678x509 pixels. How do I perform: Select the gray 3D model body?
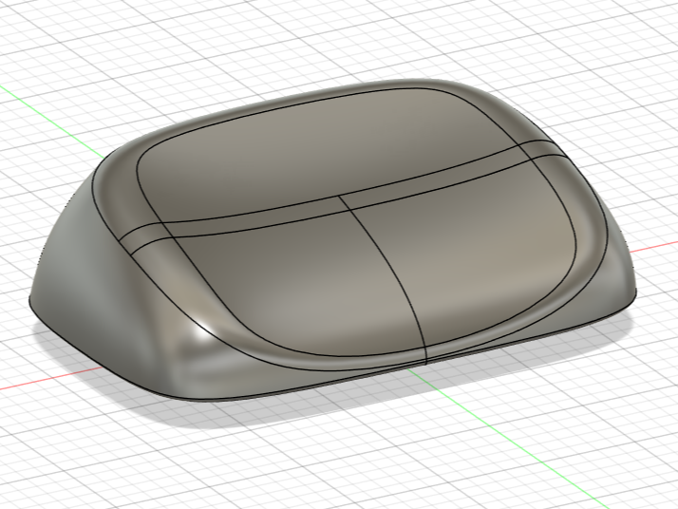click(333, 240)
